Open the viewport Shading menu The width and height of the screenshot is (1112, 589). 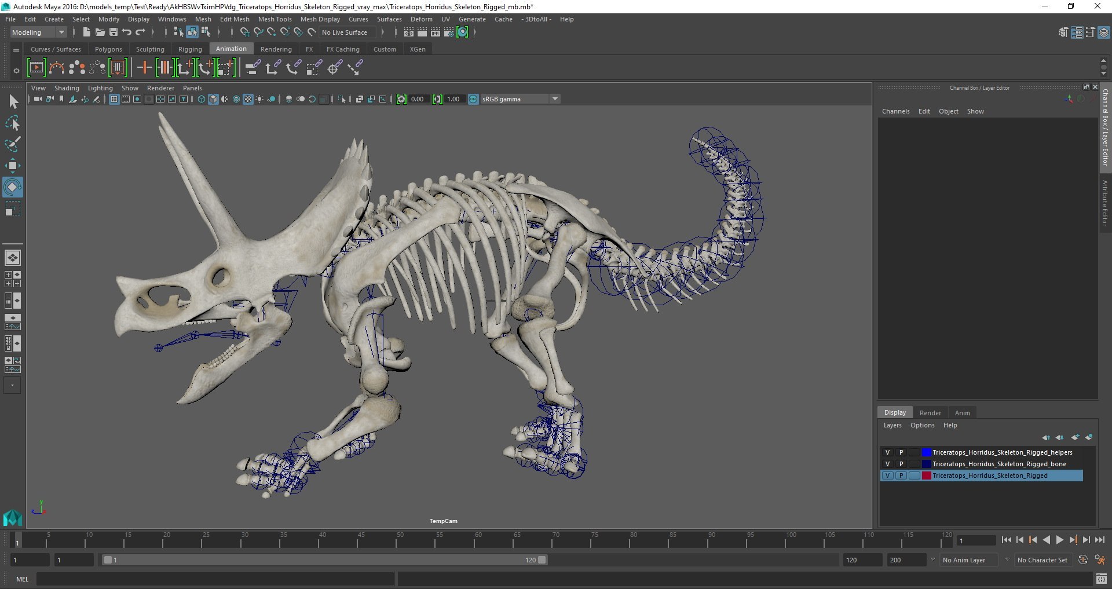coord(67,88)
